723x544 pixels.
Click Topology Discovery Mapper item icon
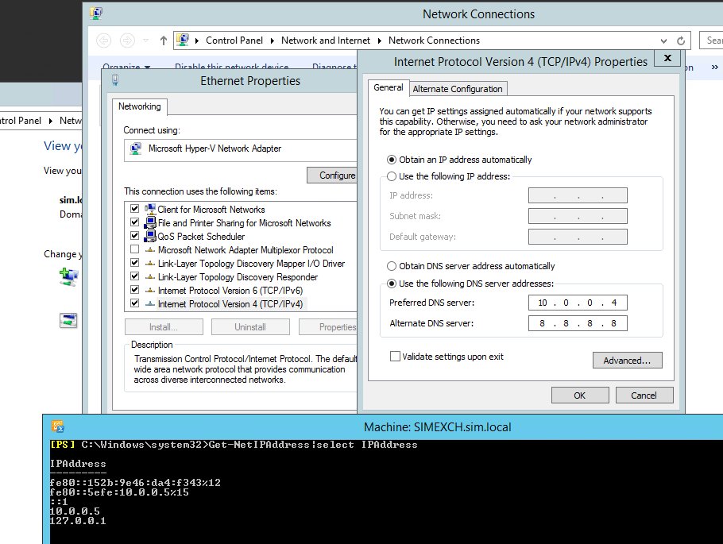coord(150,263)
